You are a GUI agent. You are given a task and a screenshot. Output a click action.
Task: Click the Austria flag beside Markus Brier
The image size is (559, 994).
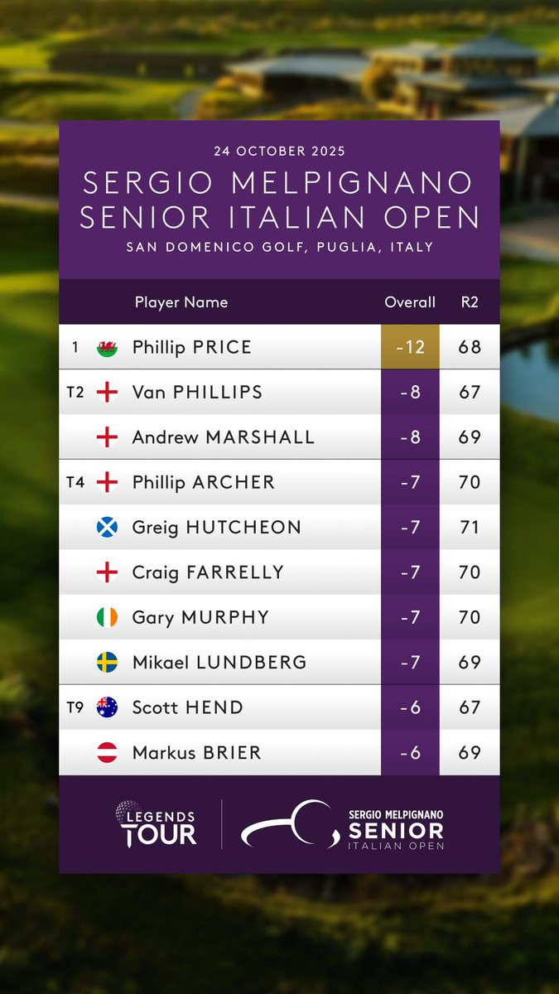(x=107, y=753)
